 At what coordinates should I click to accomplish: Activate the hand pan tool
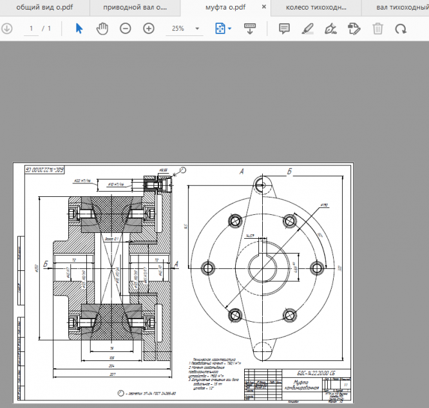click(x=102, y=29)
